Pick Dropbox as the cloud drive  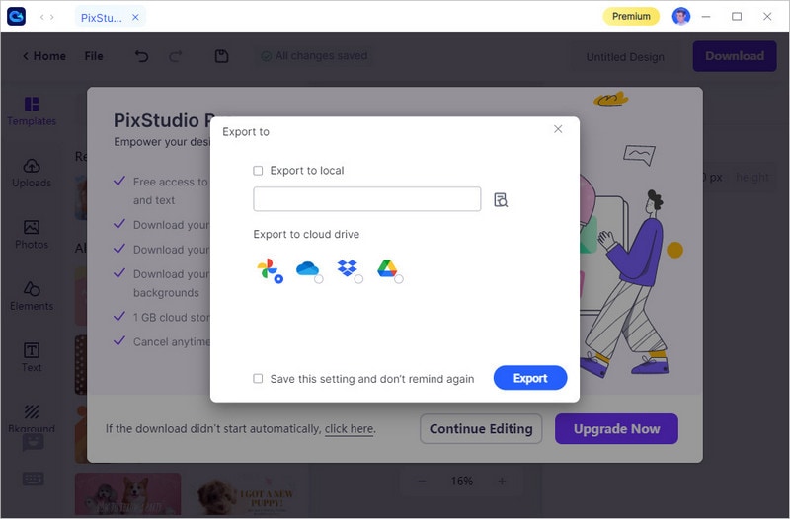tap(349, 269)
